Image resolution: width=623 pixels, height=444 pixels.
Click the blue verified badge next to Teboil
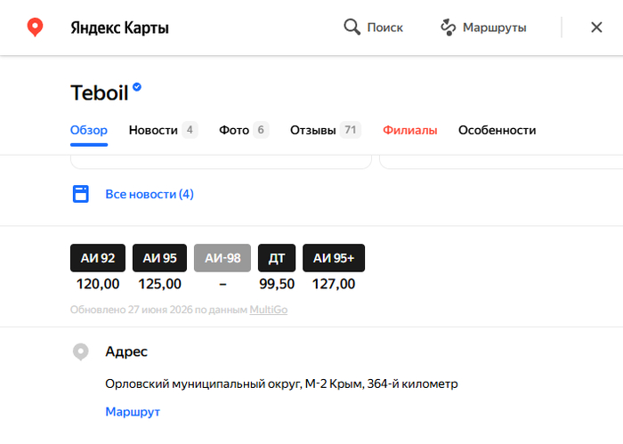(137, 86)
